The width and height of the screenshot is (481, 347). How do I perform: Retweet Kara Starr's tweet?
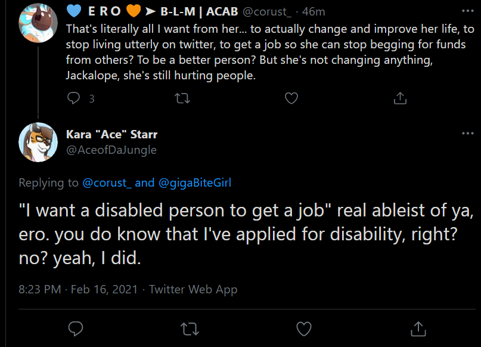[190, 329]
